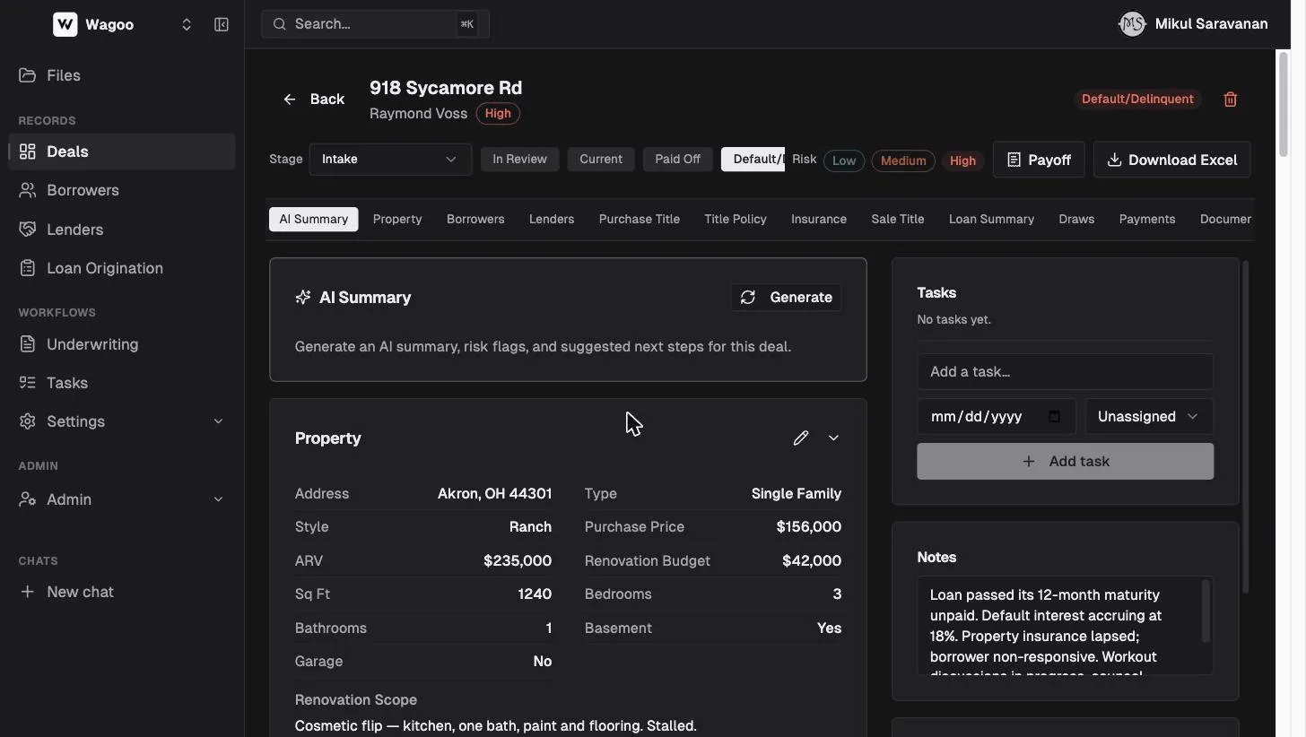
Task: Switch to the Borrowers tab
Action: [x=475, y=220]
